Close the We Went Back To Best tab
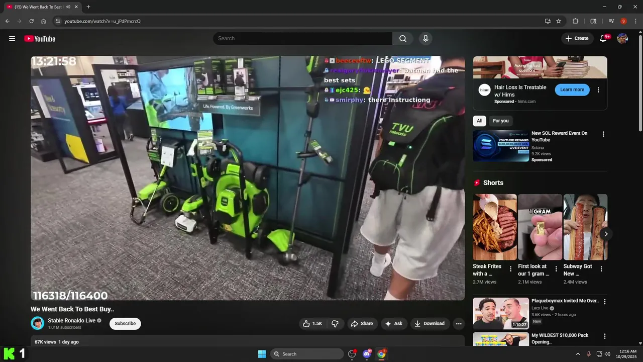Screen dimensions: 643x362 point(76,7)
